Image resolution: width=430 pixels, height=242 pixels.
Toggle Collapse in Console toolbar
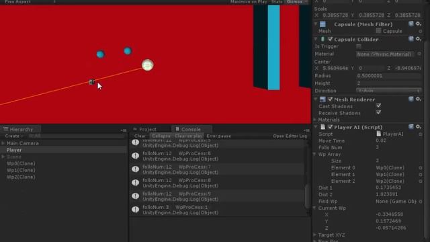point(161,136)
